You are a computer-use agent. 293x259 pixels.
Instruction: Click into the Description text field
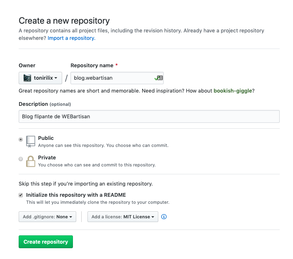pyautogui.click(x=149, y=116)
